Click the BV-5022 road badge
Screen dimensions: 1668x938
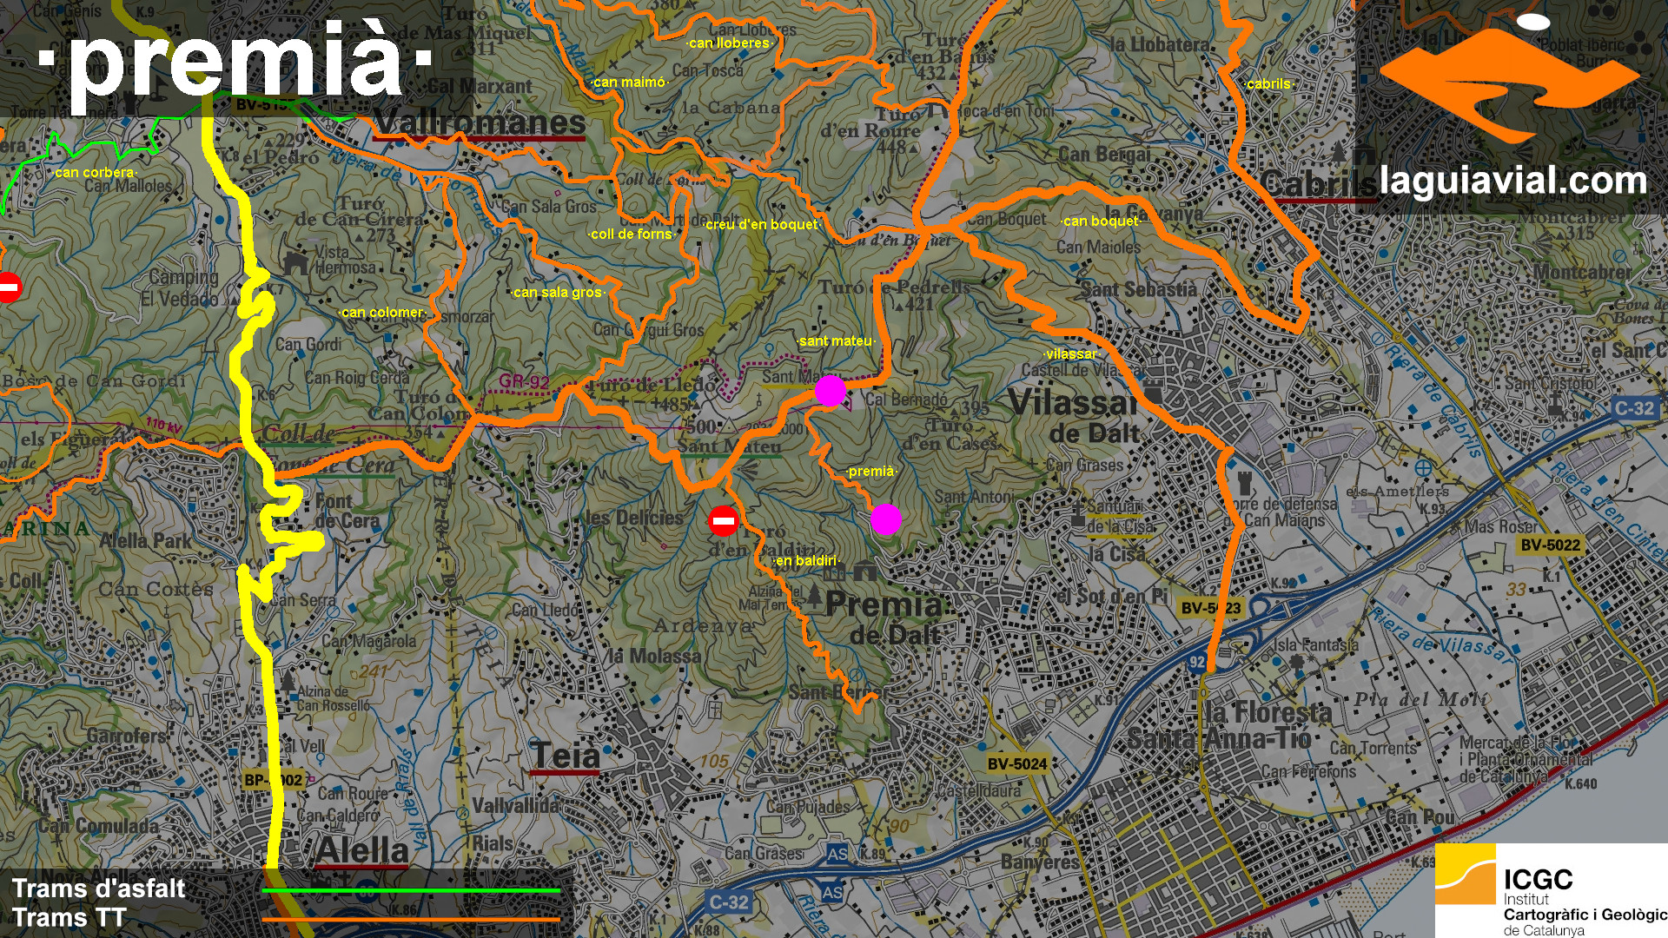tap(1551, 545)
